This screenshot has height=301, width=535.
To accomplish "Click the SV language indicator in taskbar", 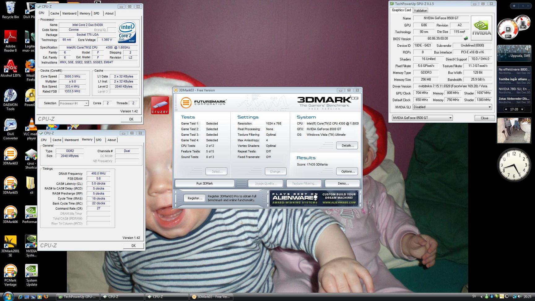I will pos(474,296).
